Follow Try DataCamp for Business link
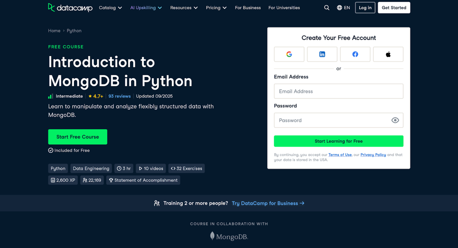458x248 pixels. pos(268,203)
